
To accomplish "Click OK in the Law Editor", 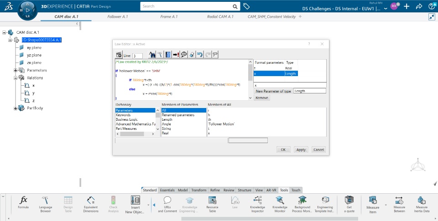I will point(283,149).
